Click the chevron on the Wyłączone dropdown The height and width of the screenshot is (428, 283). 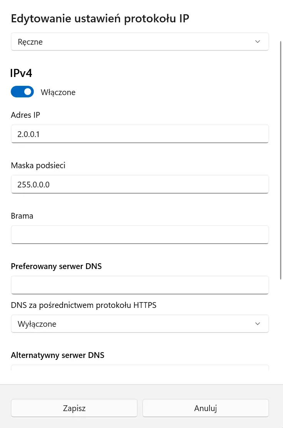pos(257,324)
